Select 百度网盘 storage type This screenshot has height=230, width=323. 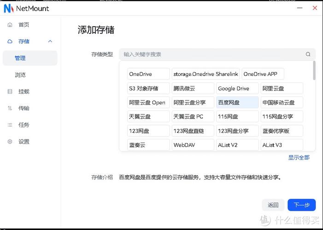[237, 103]
